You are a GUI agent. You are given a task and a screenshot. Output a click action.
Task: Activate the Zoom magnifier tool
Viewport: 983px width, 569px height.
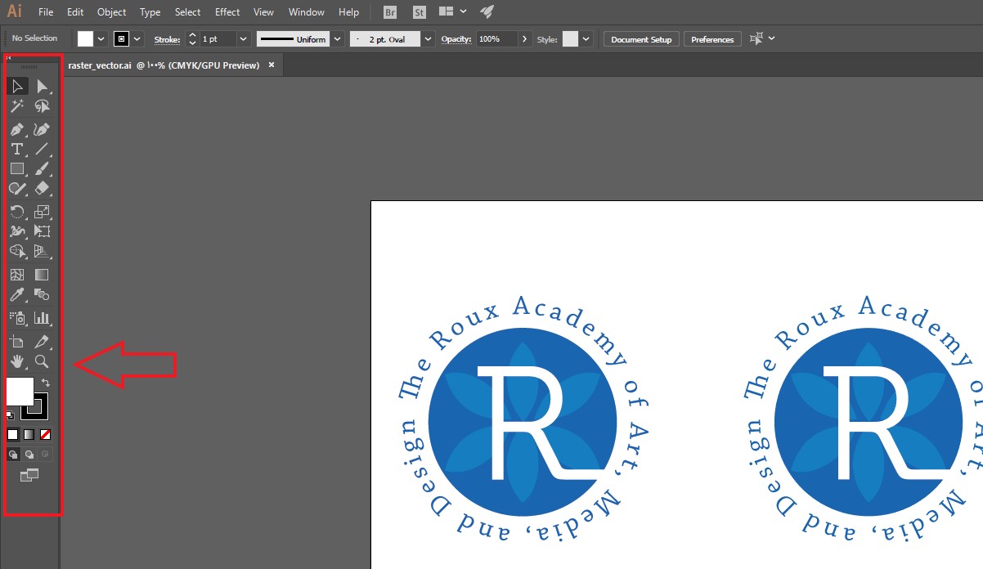[x=43, y=361]
